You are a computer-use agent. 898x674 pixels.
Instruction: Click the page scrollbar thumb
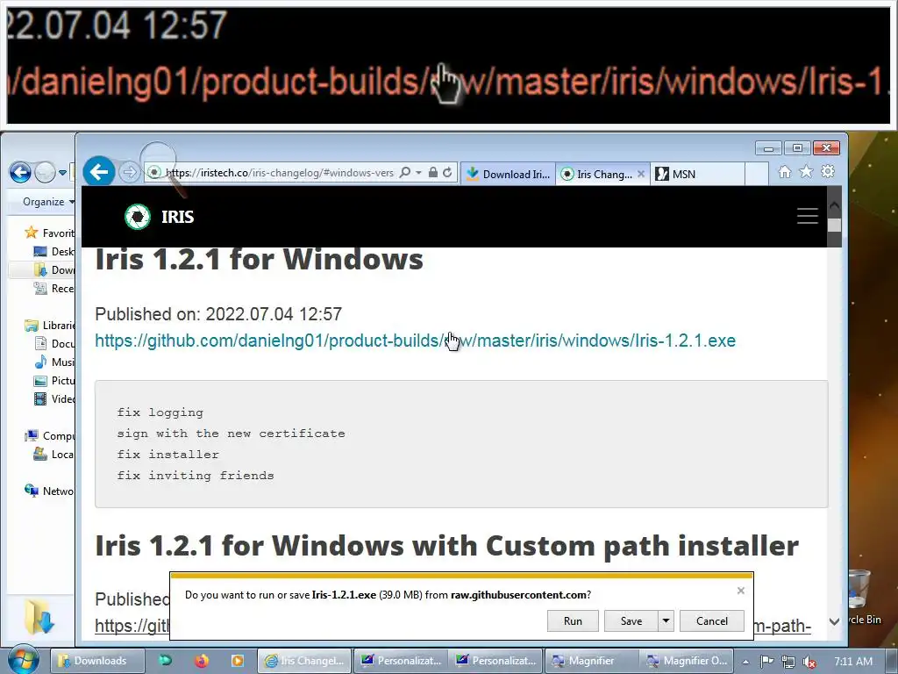(x=835, y=226)
